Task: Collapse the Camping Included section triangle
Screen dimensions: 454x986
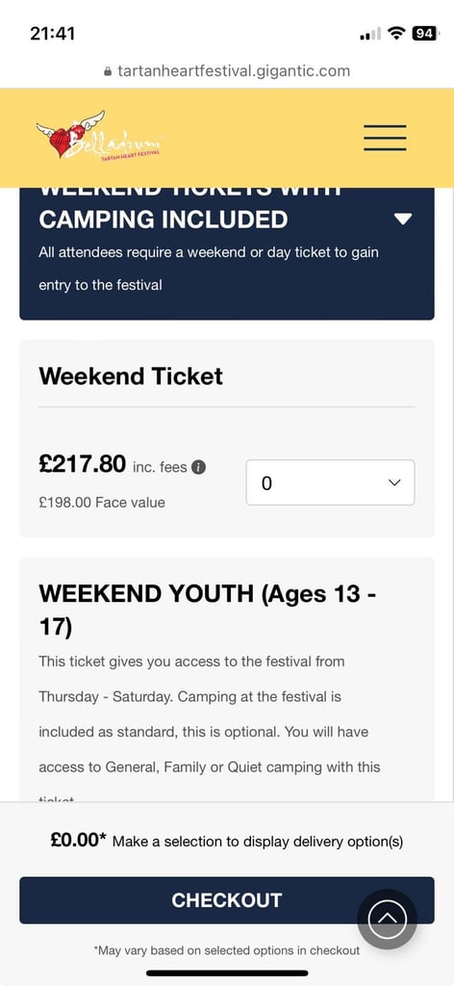Action: (x=402, y=219)
